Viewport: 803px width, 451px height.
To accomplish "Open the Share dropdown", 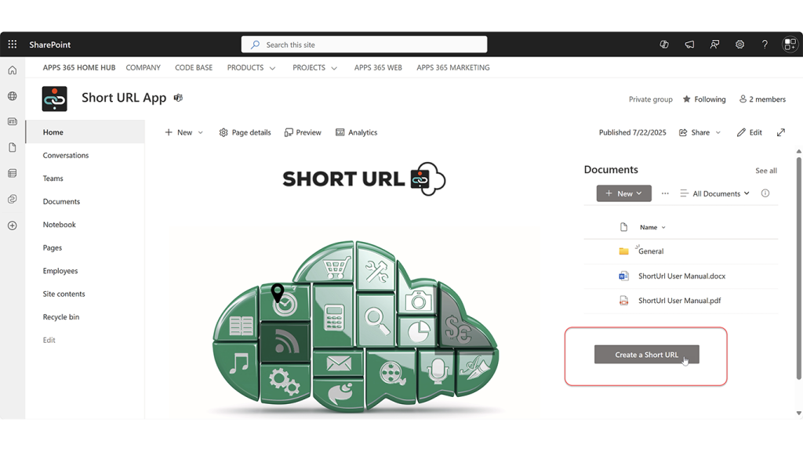I will [x=700, y=132].
